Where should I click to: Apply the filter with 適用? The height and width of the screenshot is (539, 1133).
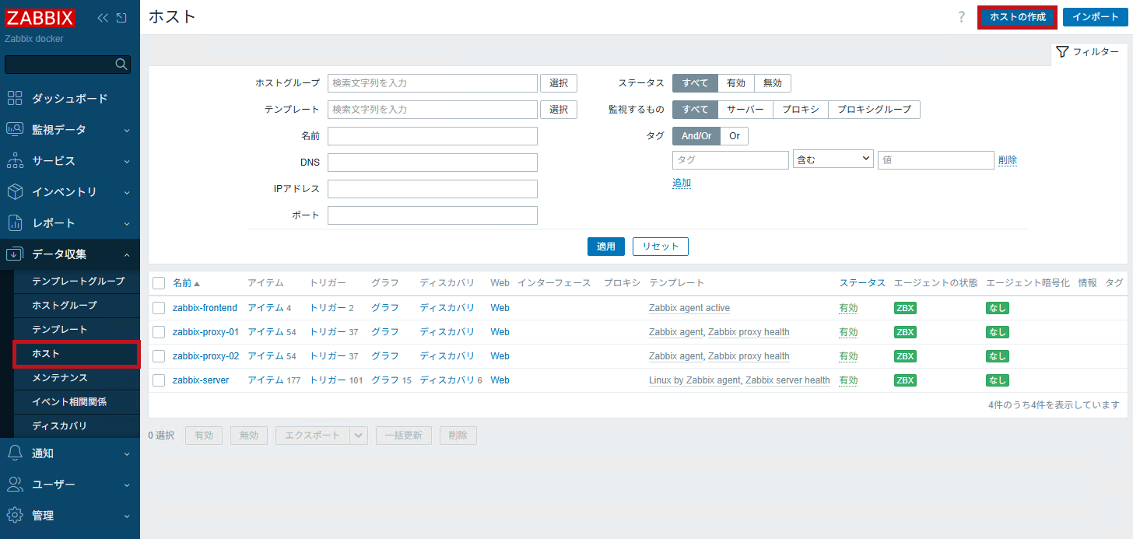[x=606, y=247]
